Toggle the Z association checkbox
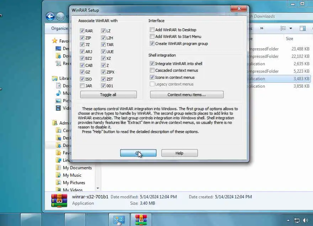The image size is (313, 226). pos(103,65)
